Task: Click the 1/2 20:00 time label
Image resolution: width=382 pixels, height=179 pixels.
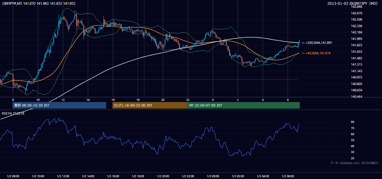Action: pyautogui.click(x=163, y=176)
